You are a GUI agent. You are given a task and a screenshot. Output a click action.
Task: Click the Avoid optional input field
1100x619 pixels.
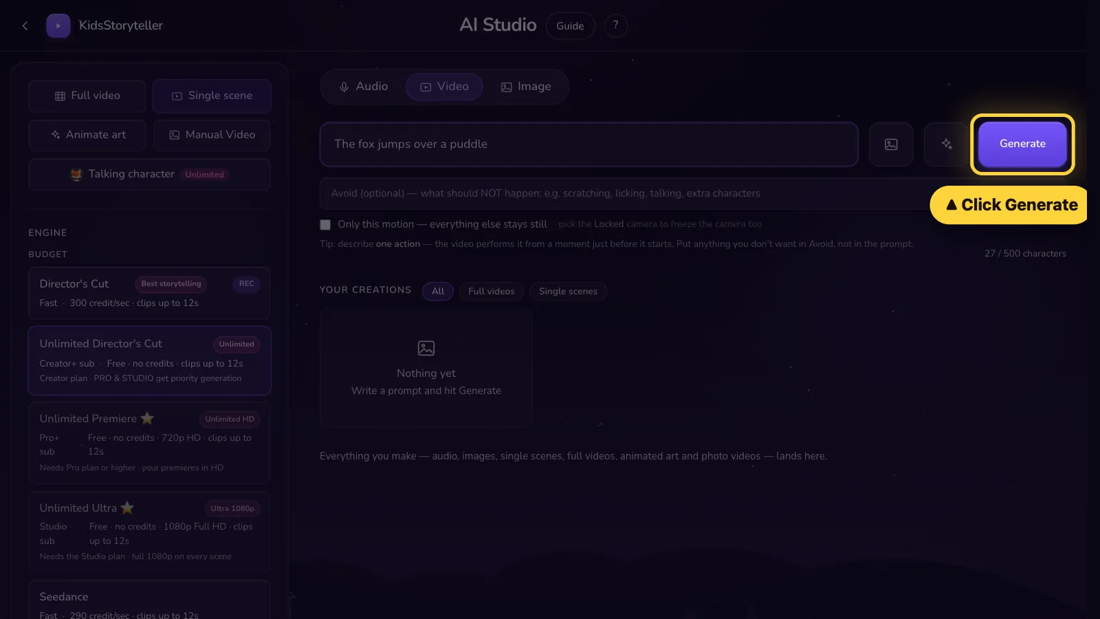tap(626, 193)
